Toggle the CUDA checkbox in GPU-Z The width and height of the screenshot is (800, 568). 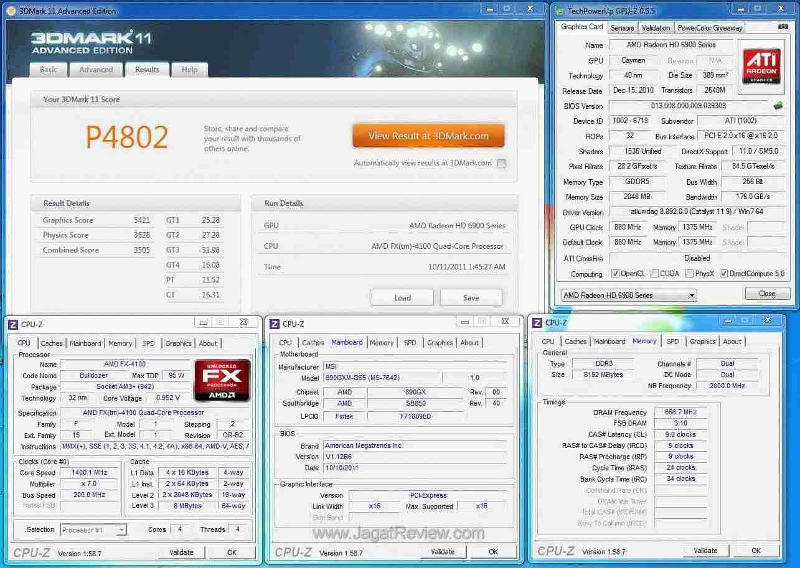[654, 274]
